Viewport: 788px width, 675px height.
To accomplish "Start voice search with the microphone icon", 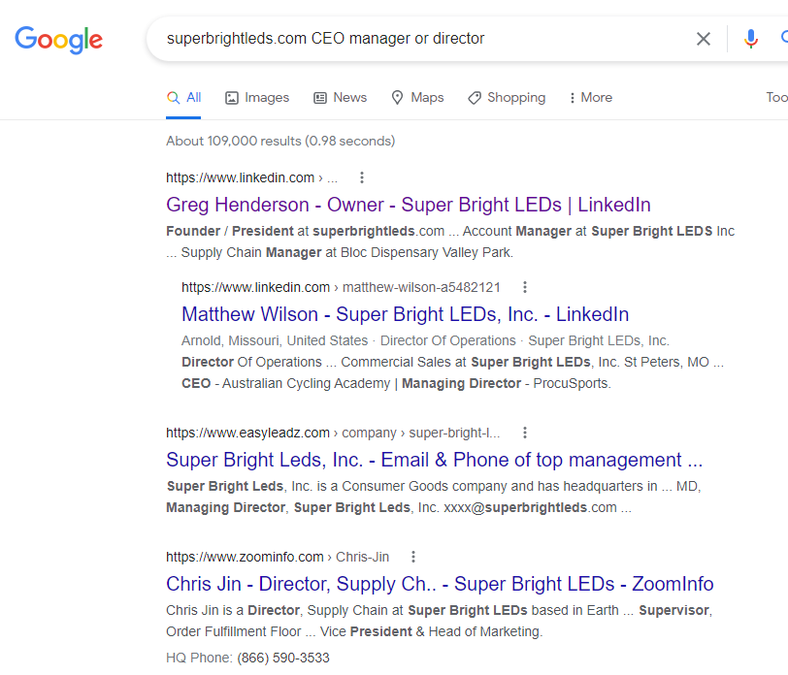I will tap(751, 39).
